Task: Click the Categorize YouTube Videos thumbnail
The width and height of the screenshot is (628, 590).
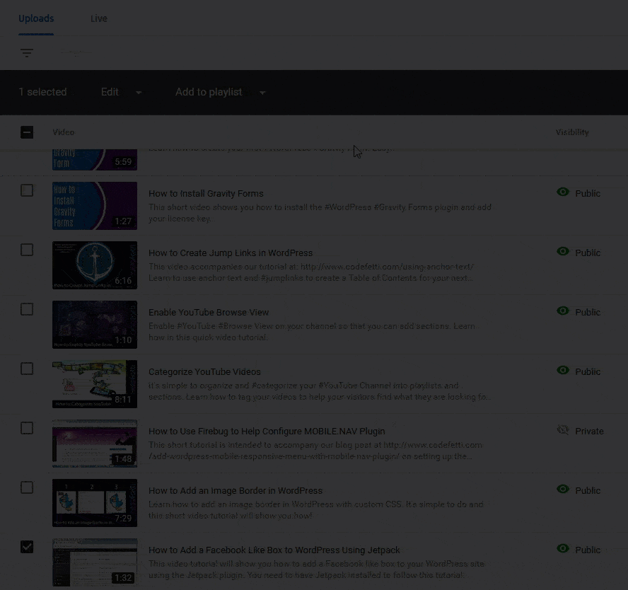Action: pyautogui.click(x=95, y=384)
